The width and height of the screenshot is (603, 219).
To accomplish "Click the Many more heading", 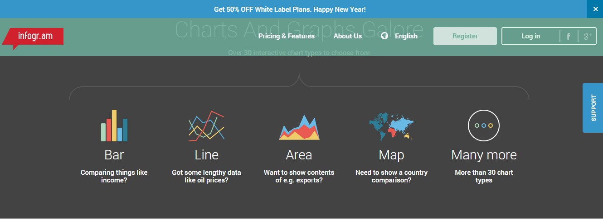I will click(x=484, y=155).
